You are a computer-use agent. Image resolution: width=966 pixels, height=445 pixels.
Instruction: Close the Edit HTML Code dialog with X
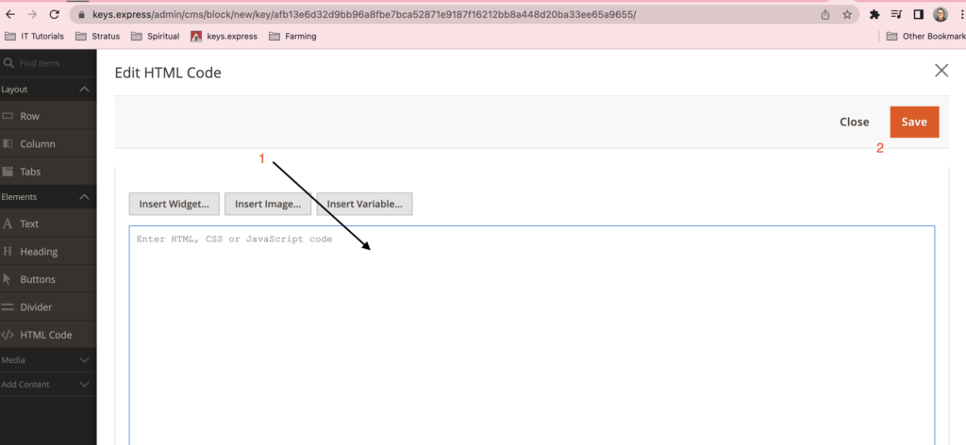click(941, 71)
